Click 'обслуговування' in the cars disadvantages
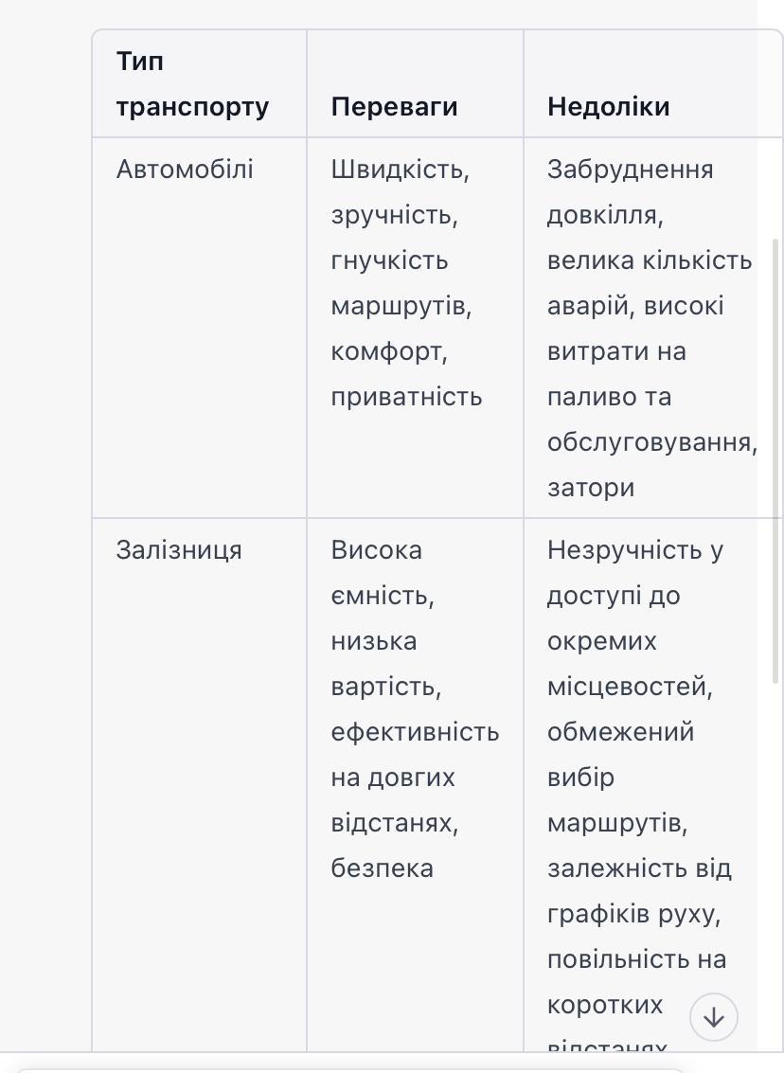The image size is (784, 1073). (x=650, y=443)
